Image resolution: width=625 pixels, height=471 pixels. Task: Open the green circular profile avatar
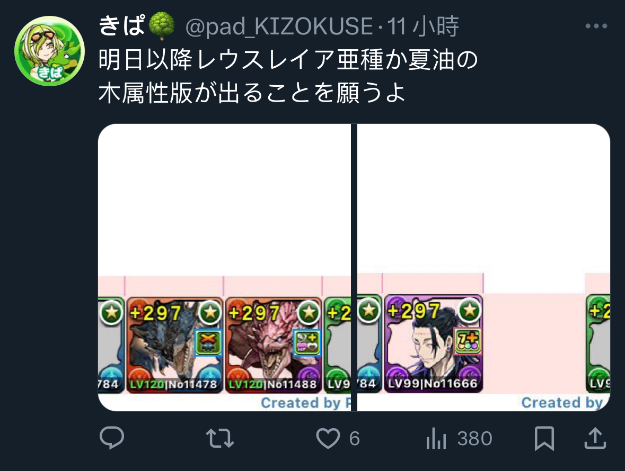click(x=49, y=51)
